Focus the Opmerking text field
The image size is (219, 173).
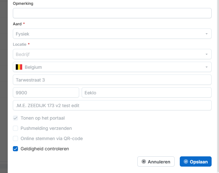[112, 13]
